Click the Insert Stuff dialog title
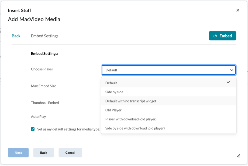Screen dimensions: 248x166 click(x=20, y=10)
